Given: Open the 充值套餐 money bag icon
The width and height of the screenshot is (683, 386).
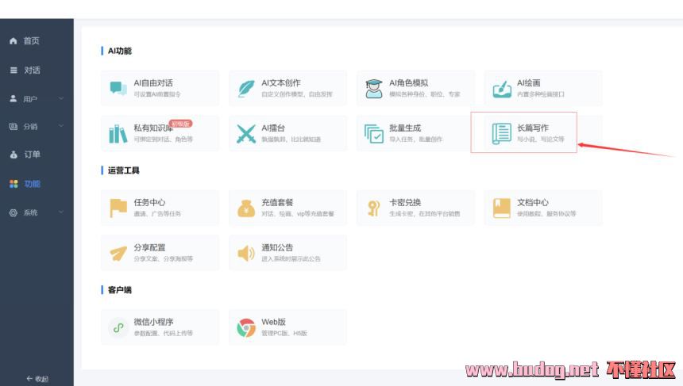Looking at the screenshot, I should [x=246, y=208].
